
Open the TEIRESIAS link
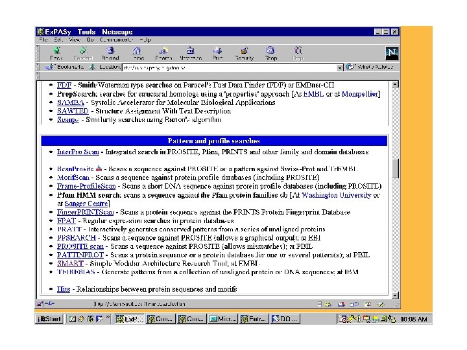[x=76, y=272]
